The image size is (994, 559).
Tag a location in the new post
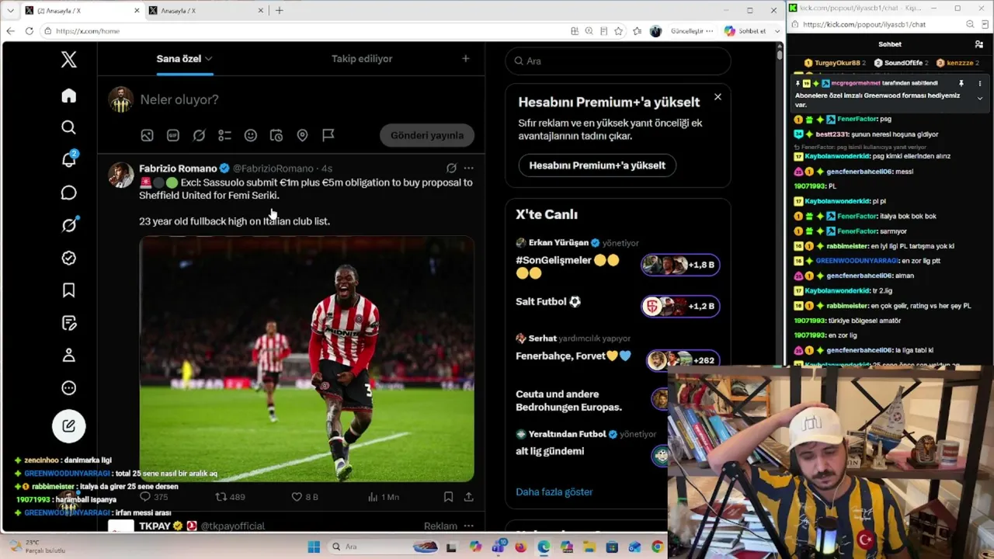pos(302,135)
